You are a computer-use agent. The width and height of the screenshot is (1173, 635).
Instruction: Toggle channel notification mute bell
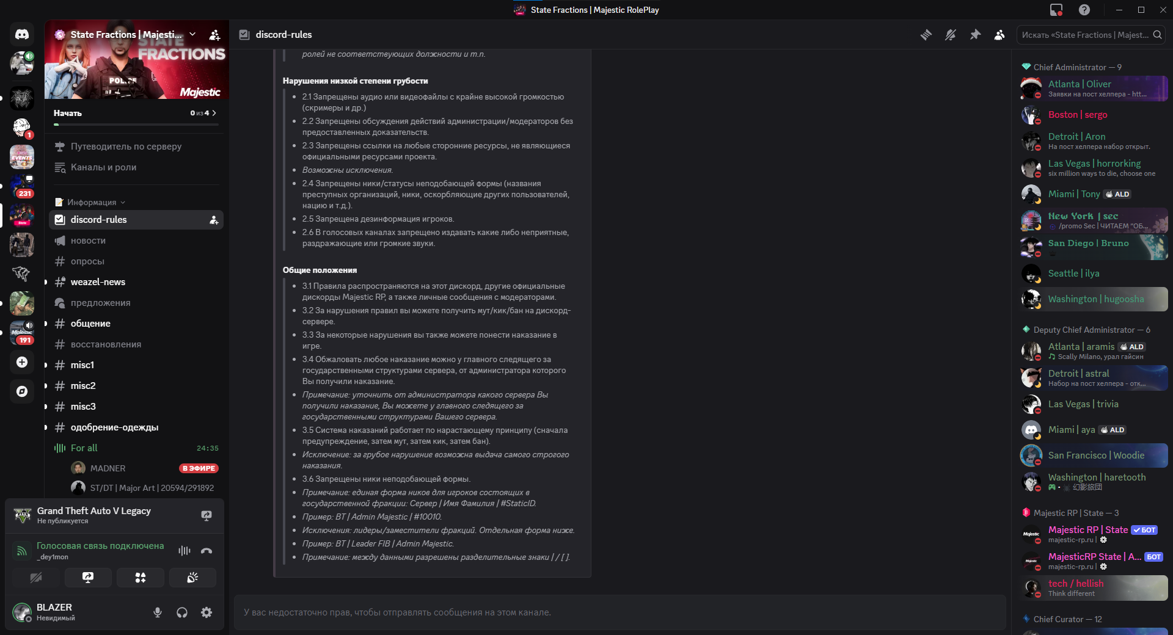951,35
